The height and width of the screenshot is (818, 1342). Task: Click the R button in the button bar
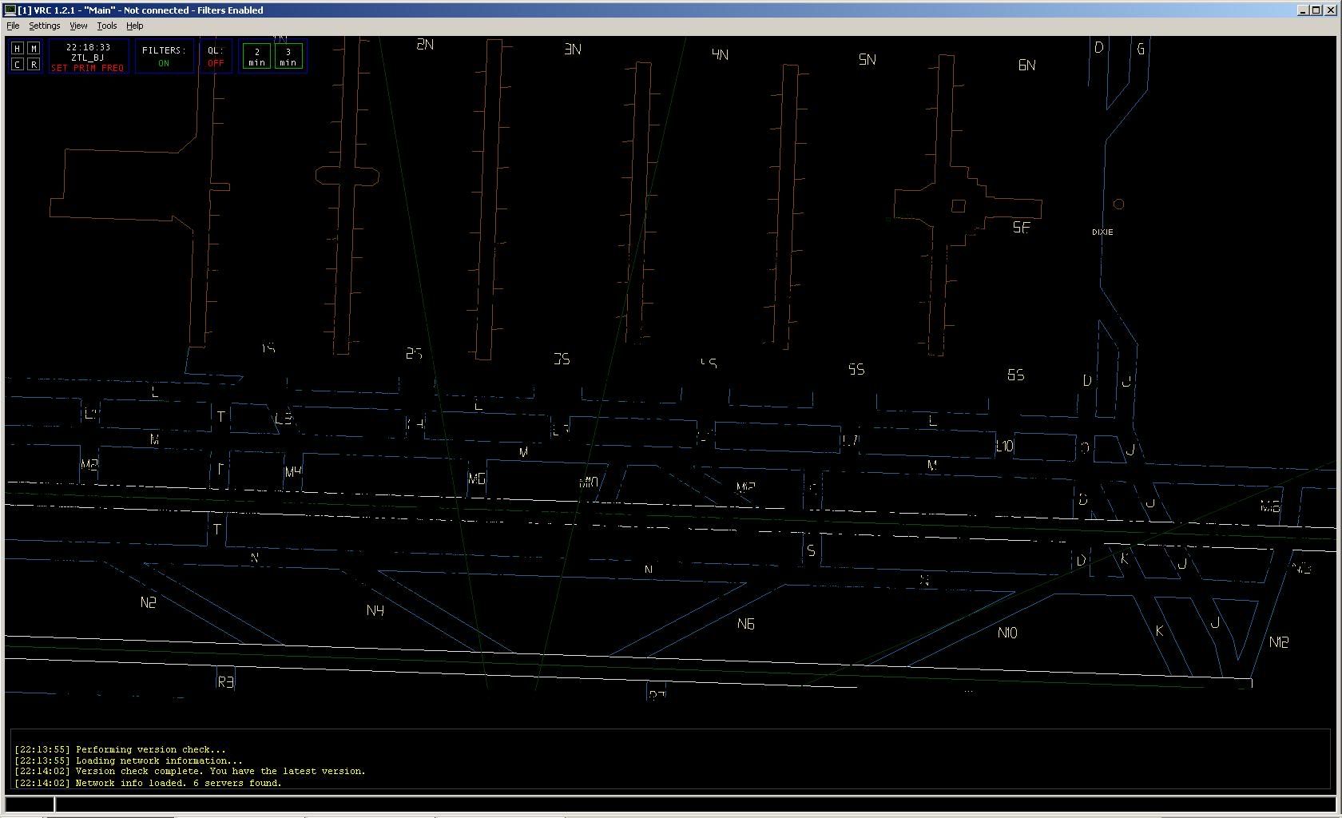tap(34, 64)
